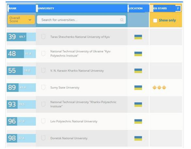Open National Technical University of Ukraine Kyiv Polytechnic

tap(80, 53)
